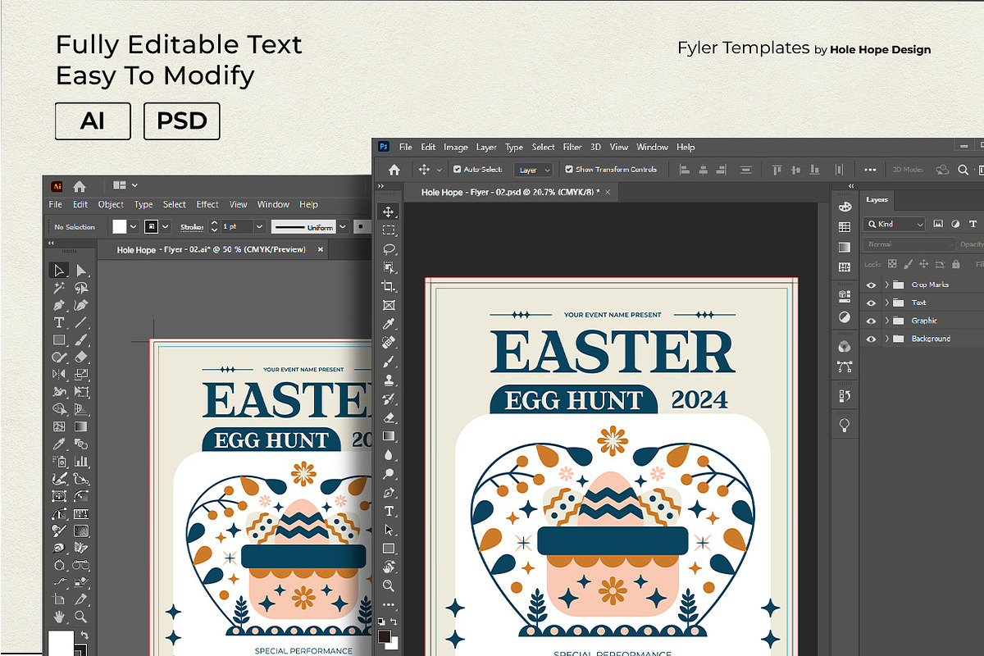Select the Paintbrush tool in Illustrator
This screenshot has width=984, height=656.
(x=81, y=340)
